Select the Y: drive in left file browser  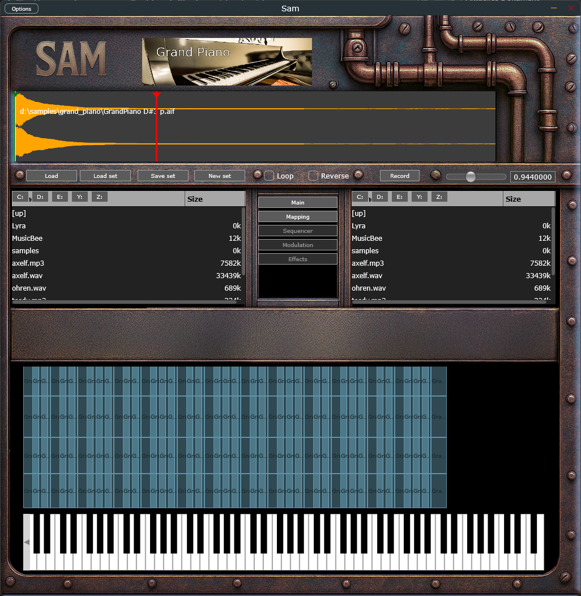79,197
